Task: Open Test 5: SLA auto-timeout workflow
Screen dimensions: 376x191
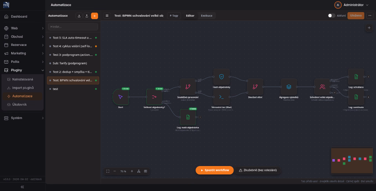Action: pos(73,38)
